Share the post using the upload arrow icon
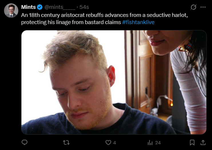Image resolution: width=212 pixels, height=150 pixels. tap(203, 143)
